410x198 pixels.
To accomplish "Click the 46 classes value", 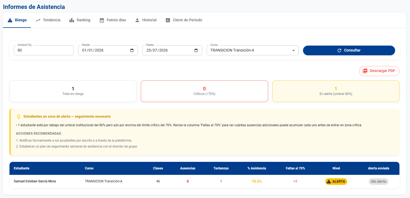I will coord(158,181).
